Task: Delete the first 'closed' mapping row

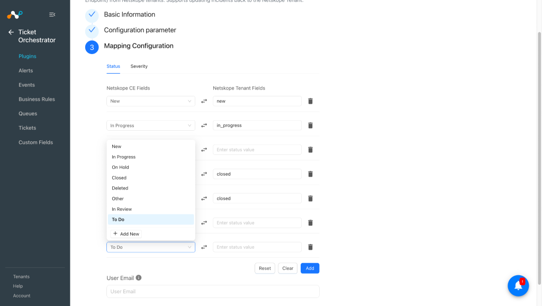Action: [x=310, y=174]
